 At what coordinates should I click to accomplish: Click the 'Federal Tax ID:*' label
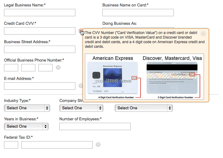(x=18, y=137)
